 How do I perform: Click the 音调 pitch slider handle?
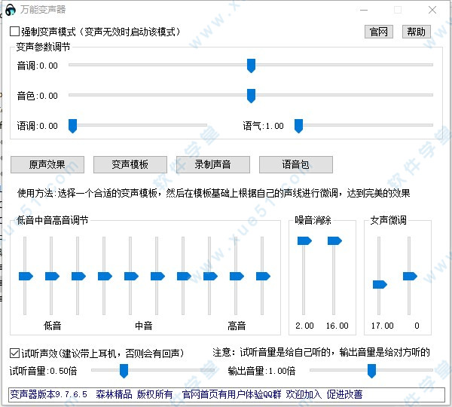click(x=251, y=66)
